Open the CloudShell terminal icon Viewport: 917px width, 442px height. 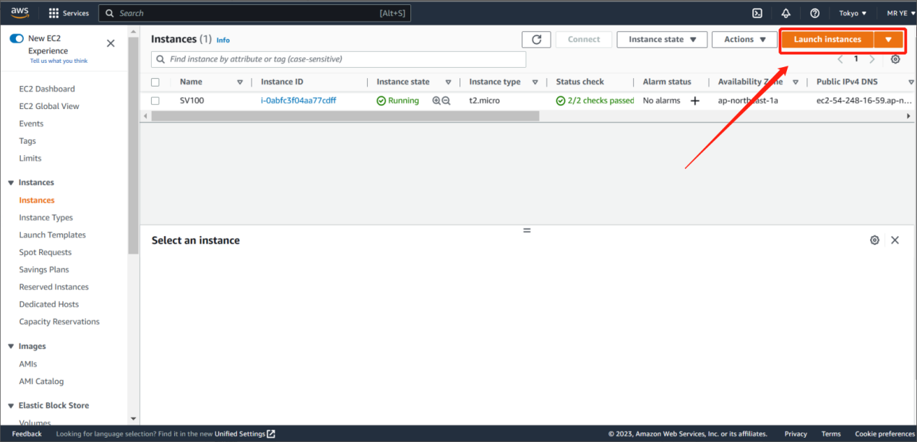coord(757,13)
